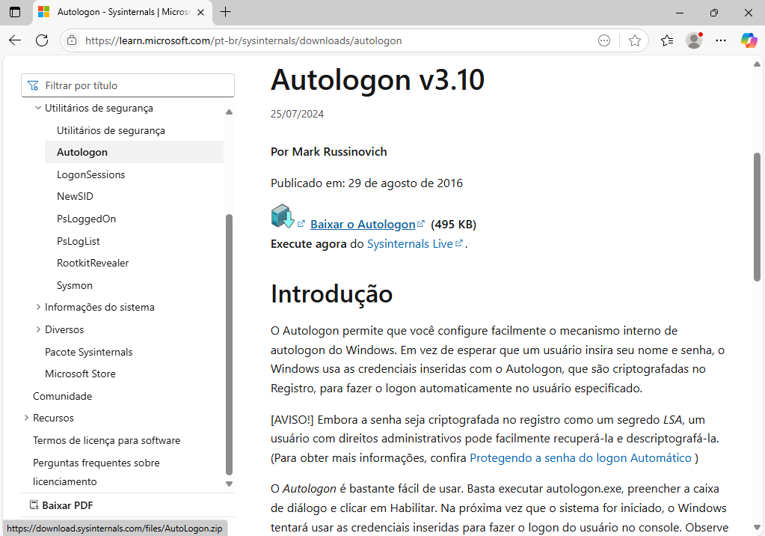
Task: Open the PsLoggedOn page
Action: coord(86,219)
